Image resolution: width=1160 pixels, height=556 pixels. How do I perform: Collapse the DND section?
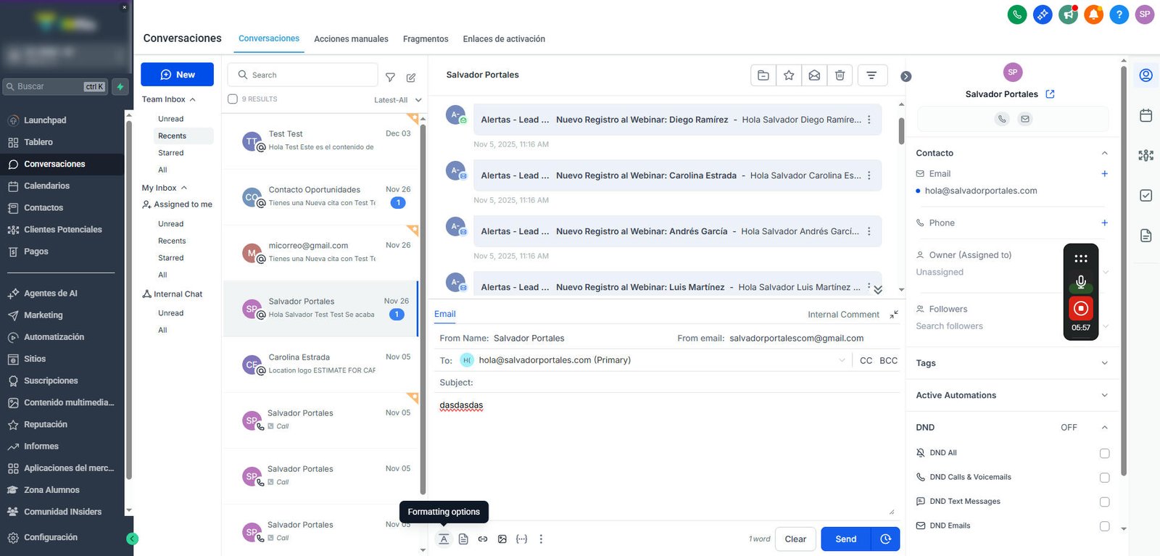(x=1105, y=428)
